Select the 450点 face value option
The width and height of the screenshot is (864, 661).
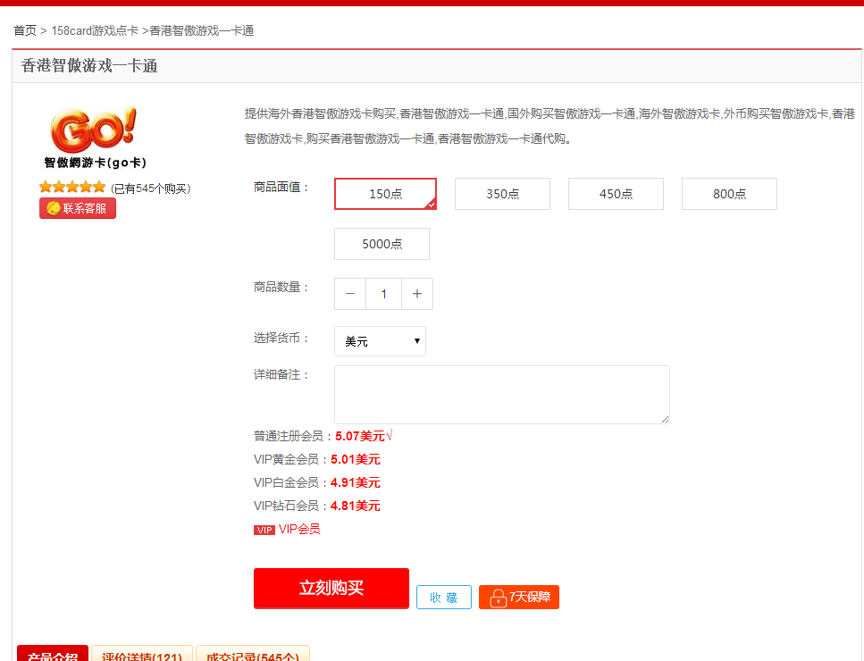(x=616, y=194)
